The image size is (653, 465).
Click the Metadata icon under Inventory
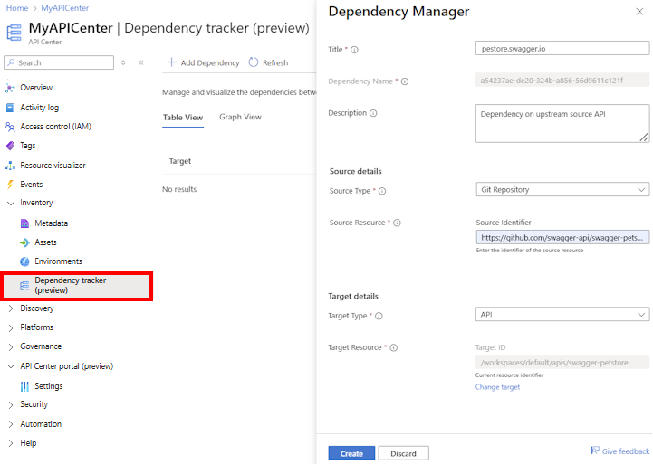[25, 223]
